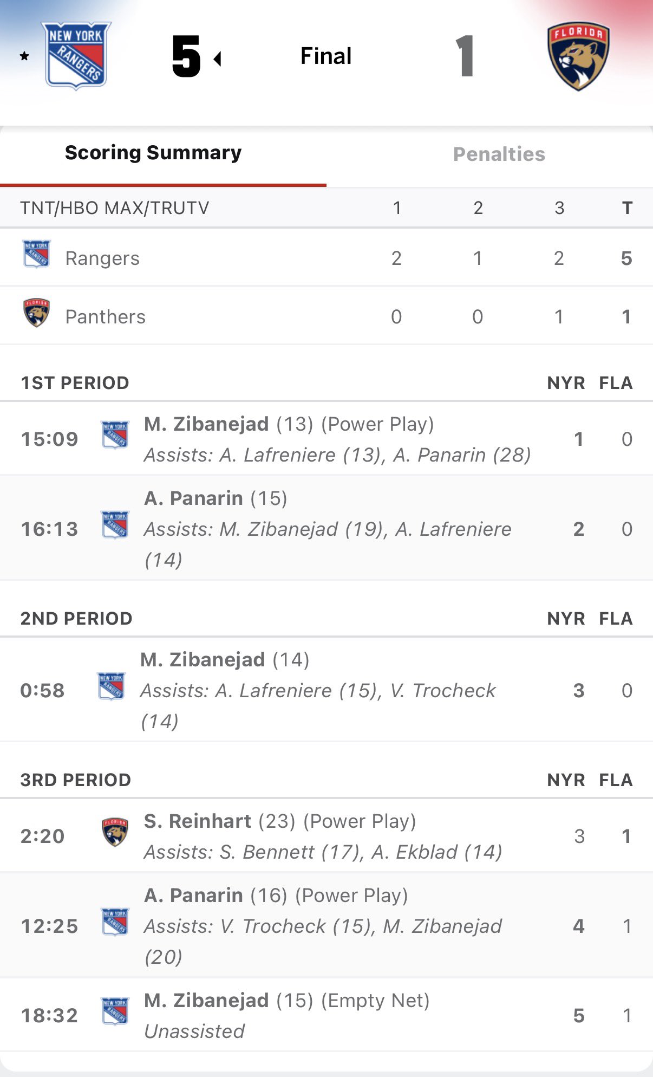Tap the Rangers logo beside the 18:32 goal
Viewport: 653px width, 1077px height.
click(115, 1011)
